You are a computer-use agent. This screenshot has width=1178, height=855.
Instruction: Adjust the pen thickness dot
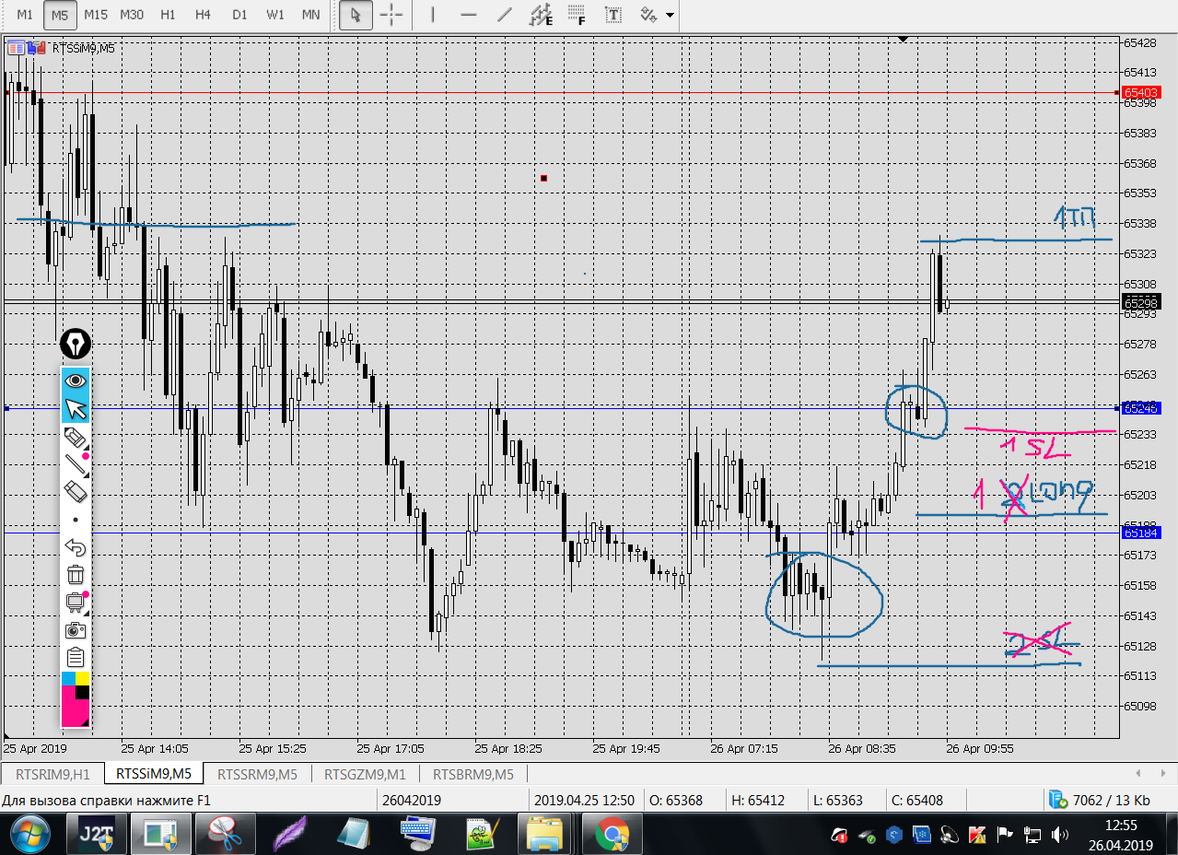click(76, 521)
